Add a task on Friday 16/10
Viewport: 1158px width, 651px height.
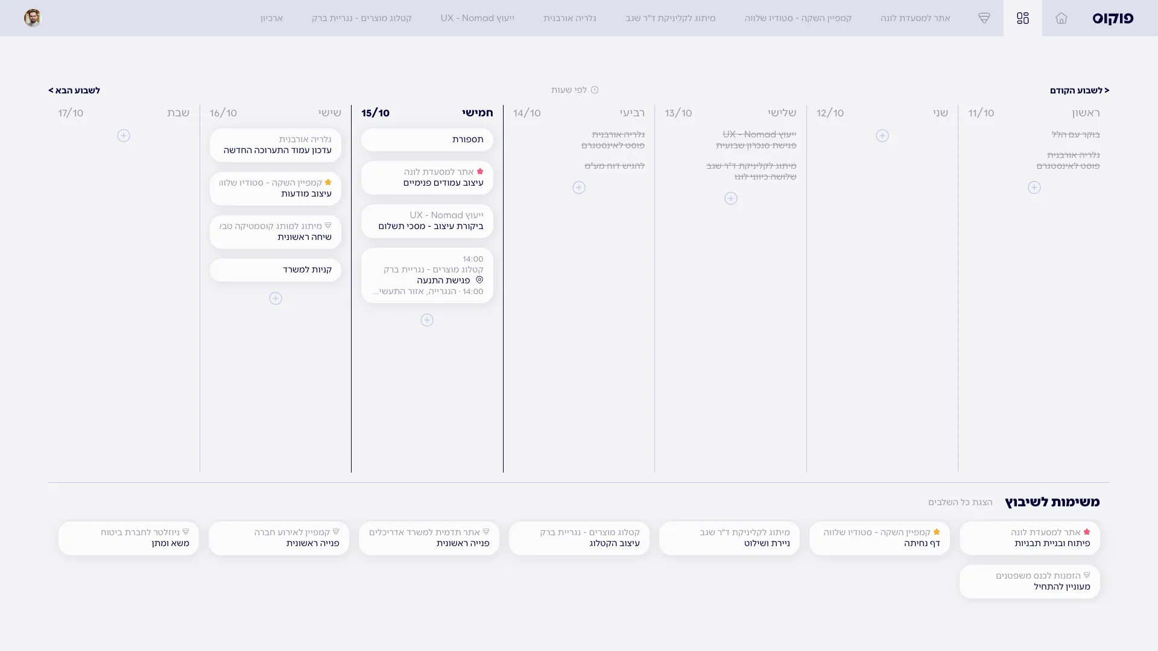tap(276, 298)
